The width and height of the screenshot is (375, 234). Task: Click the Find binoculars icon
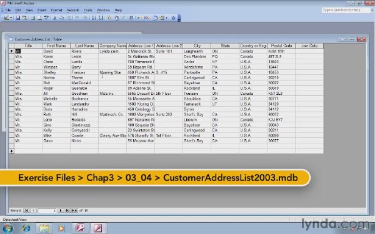131,18
